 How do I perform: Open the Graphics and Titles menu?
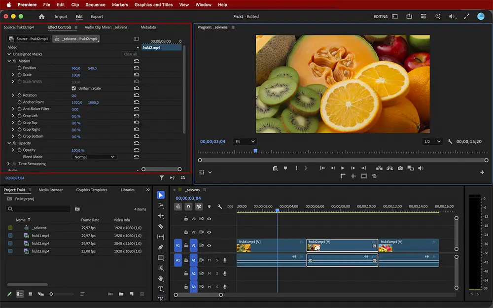coord(153,5)
